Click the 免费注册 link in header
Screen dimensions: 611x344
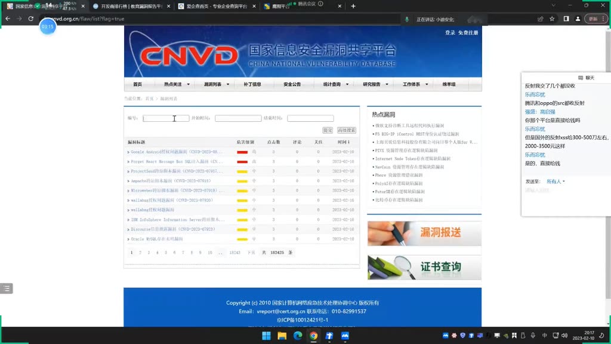(x=468, y=33)
